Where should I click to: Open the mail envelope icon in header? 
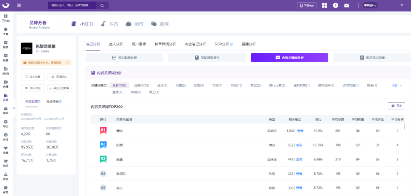347,5
